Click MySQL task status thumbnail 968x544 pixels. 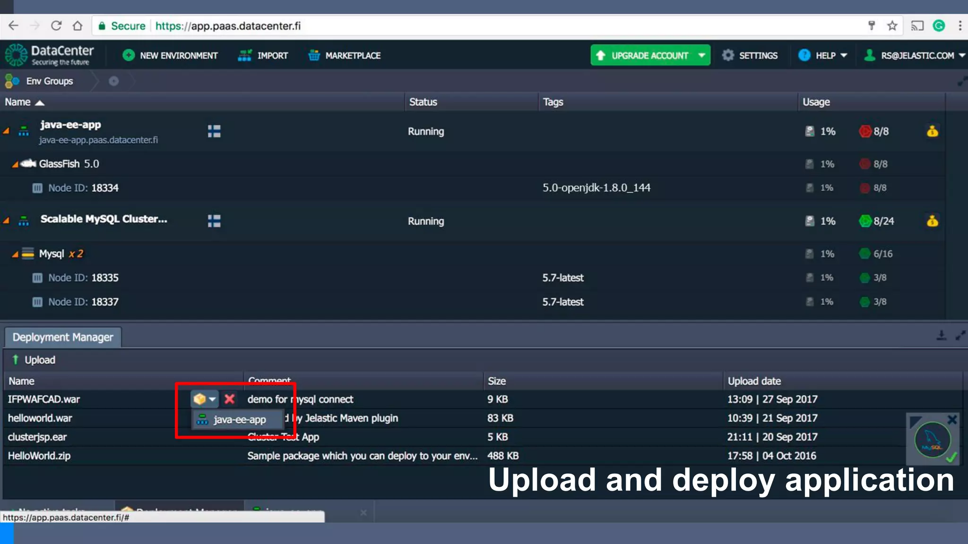[x=932, y=440]
